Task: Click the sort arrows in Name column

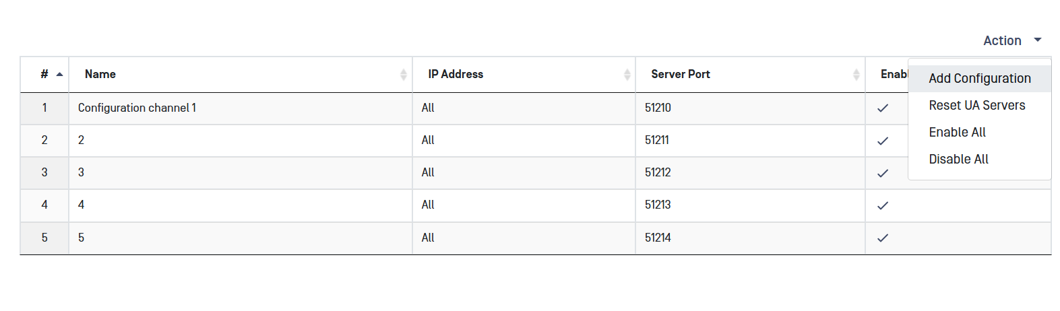Action: click(403, 75)
